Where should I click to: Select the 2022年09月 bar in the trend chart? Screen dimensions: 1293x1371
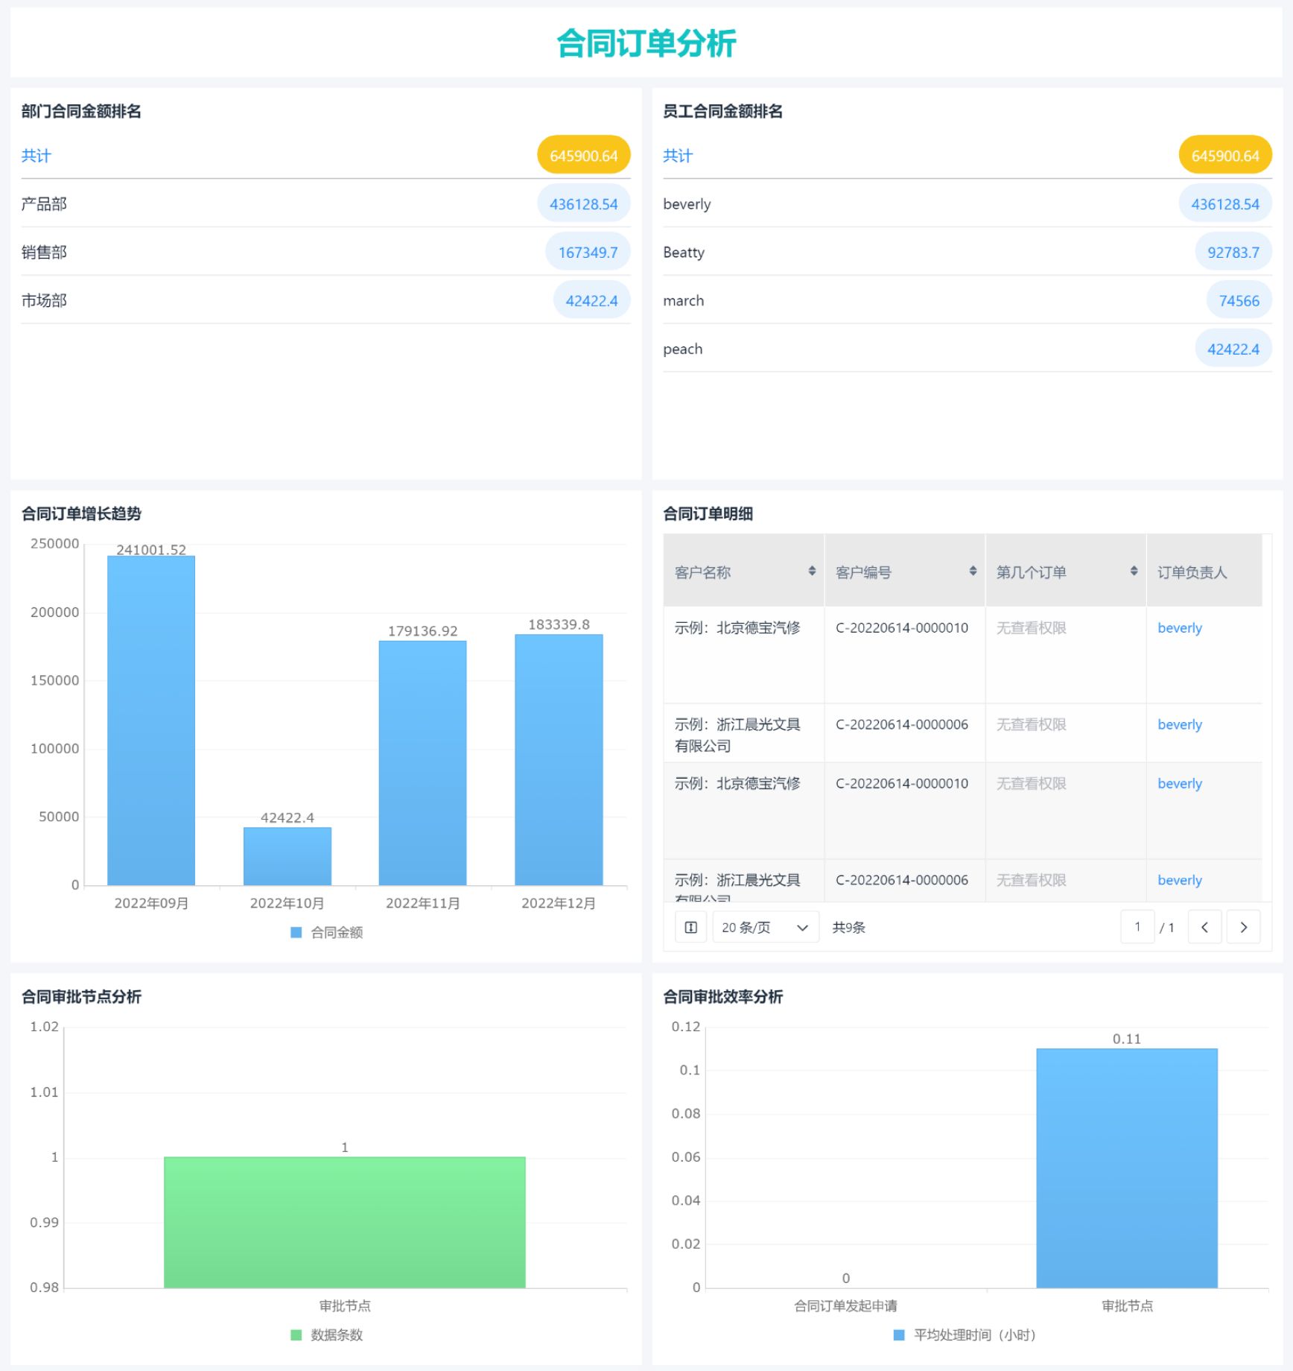tap(151, 721)
